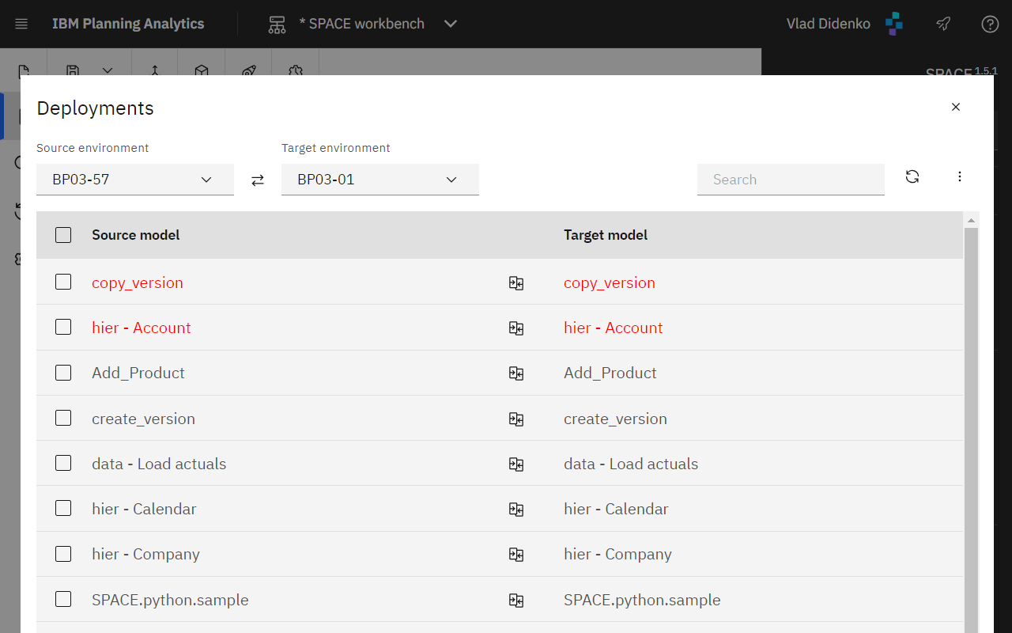Screen dimensions: 1012x633
Task: Open the help question mark icon
Action: (990, 24)
